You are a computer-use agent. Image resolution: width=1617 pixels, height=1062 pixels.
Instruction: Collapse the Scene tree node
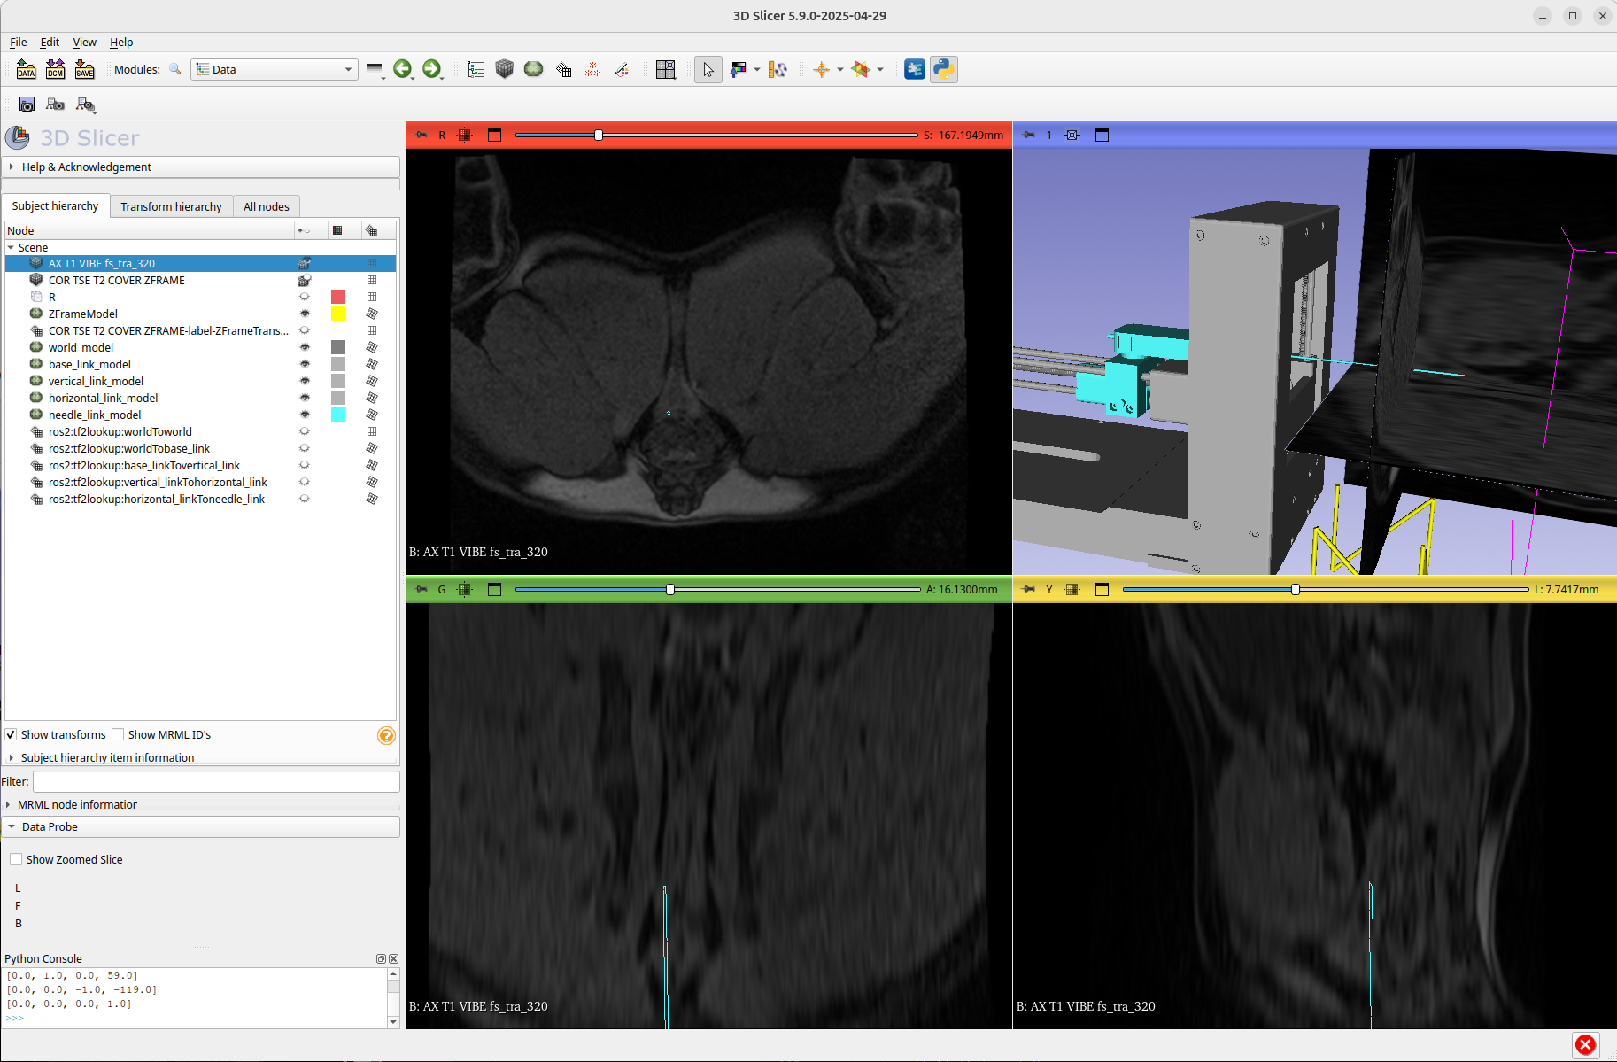(x=11, y=248)
